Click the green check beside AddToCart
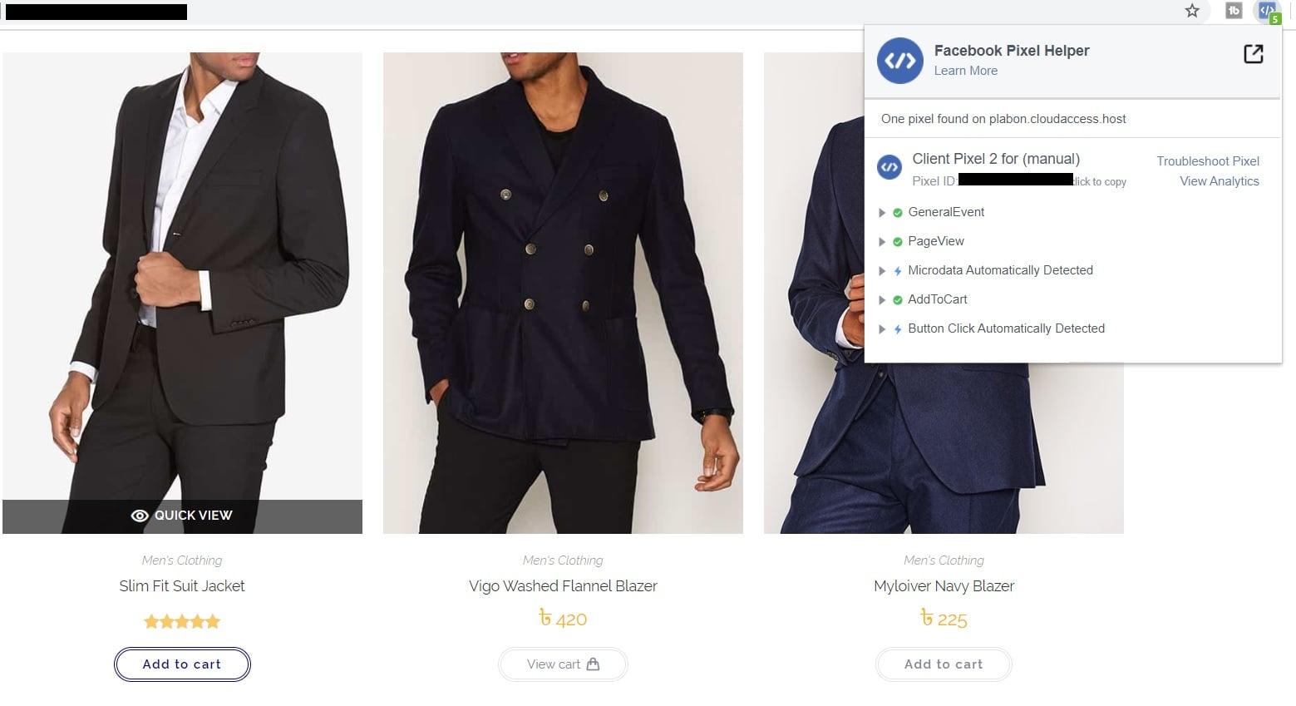Viewport: 1296px width, 706px height. tap(898, 300)
